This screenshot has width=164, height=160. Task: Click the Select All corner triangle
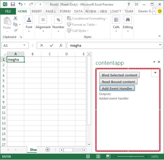4,54
